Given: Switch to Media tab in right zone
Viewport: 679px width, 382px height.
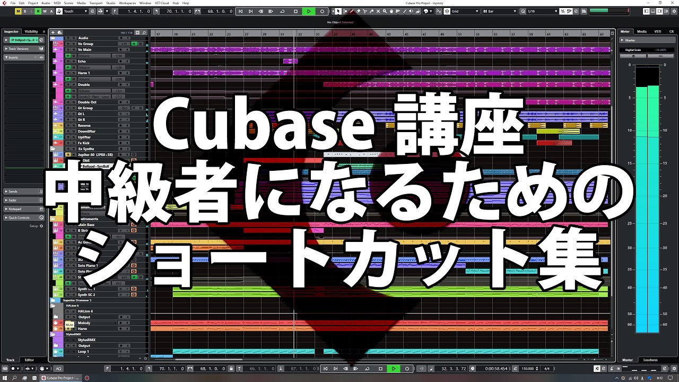Looking at the screenshot, I should [x=642, y=31].
